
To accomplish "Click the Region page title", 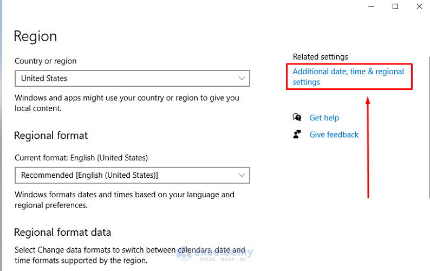I will [35, 36].
